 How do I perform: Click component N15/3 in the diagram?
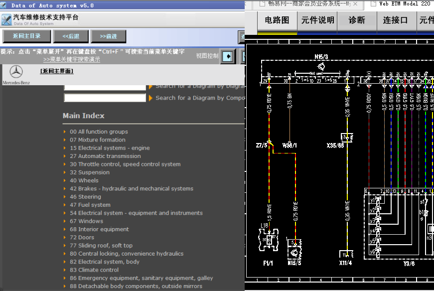[x=321, y=57]
